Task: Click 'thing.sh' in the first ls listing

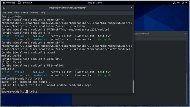Action: (104, 40)
